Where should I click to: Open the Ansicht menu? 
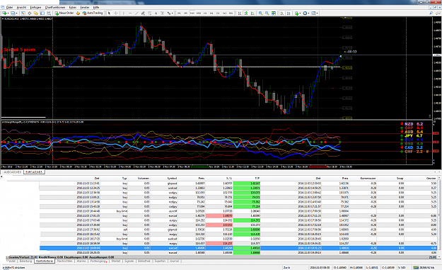[x=21, y=7]
